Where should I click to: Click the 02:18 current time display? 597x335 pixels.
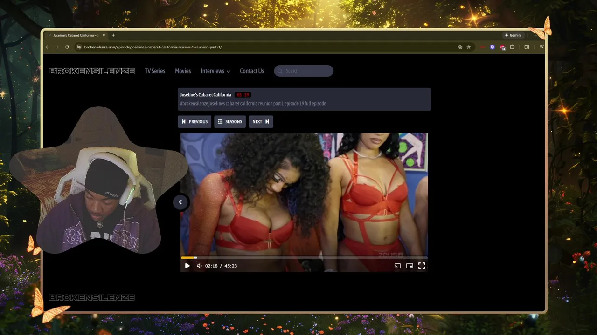point(211,266)
